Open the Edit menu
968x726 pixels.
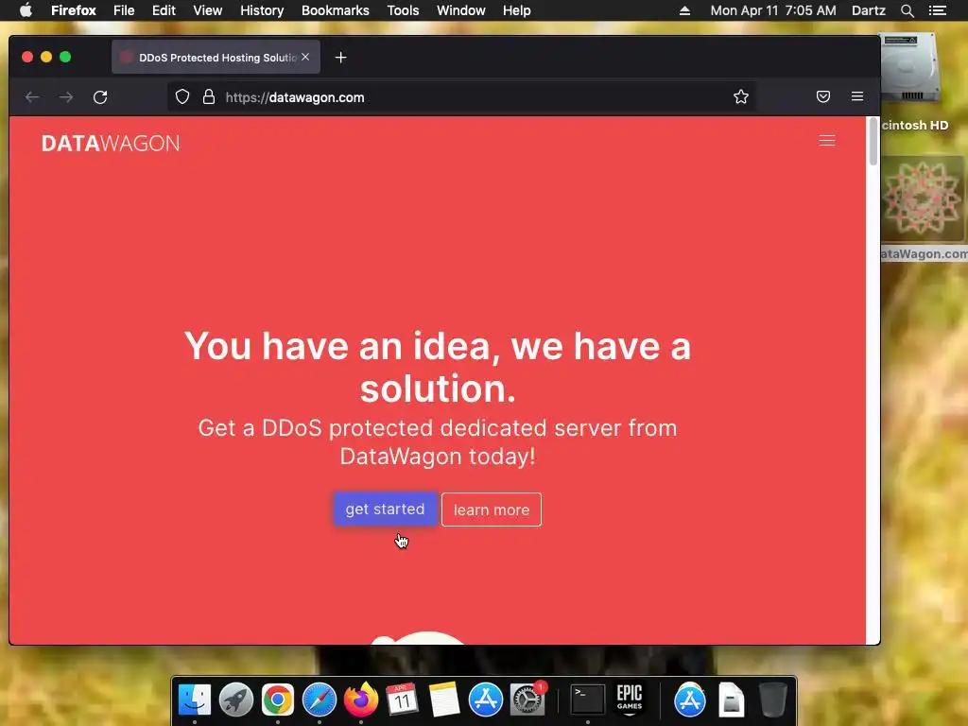164,10
